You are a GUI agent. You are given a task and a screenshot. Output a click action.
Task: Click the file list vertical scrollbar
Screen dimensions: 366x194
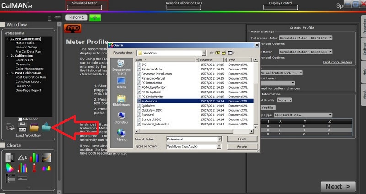256,93
